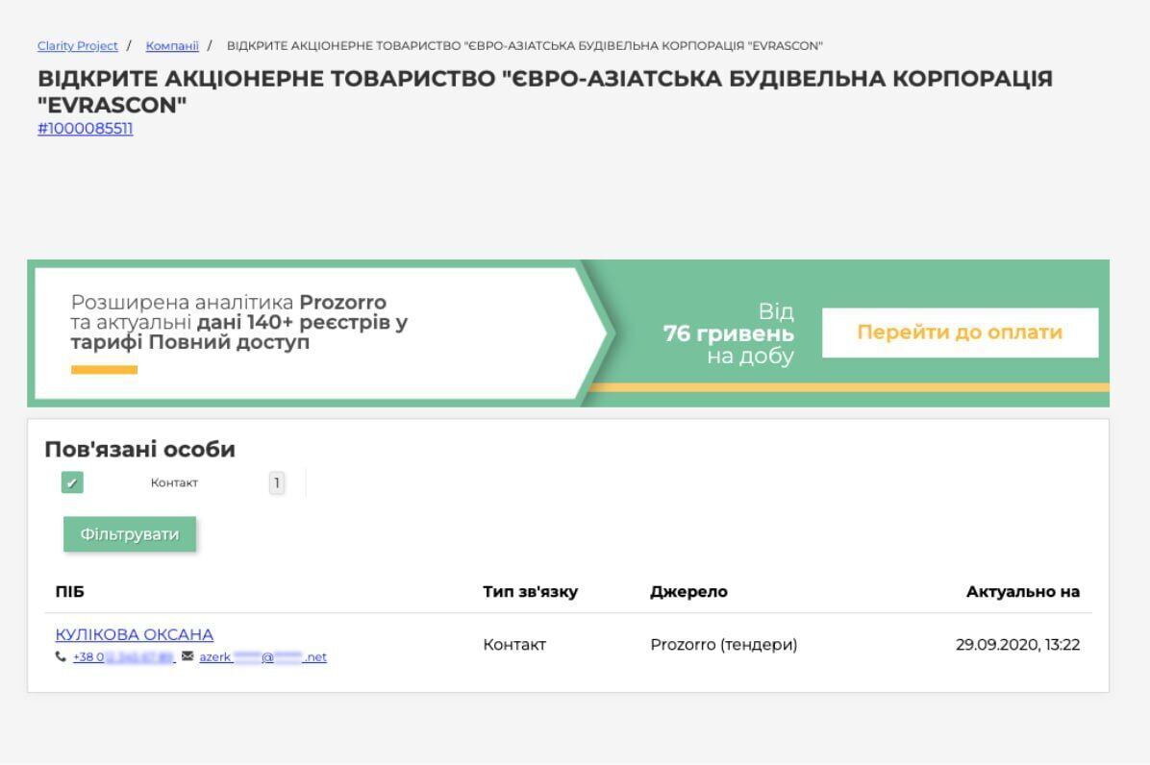
Task: Click the Контакт count badge showing 1
Action: click(x=277, y=482)
